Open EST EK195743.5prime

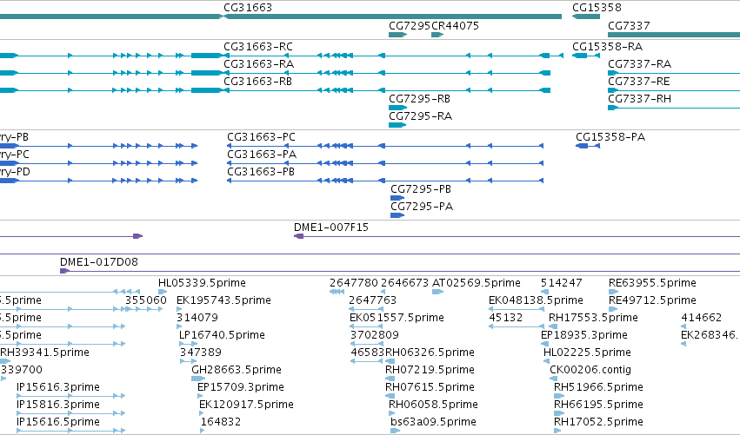pos(223,300)
